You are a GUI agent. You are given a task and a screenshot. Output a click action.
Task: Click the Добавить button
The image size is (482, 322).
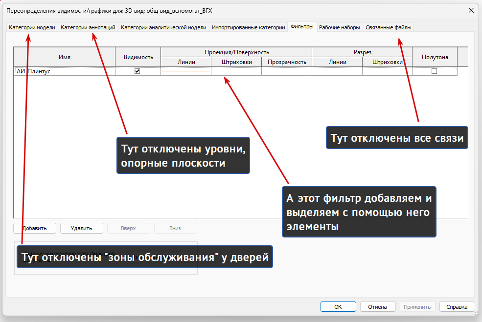tap(35, 228)
